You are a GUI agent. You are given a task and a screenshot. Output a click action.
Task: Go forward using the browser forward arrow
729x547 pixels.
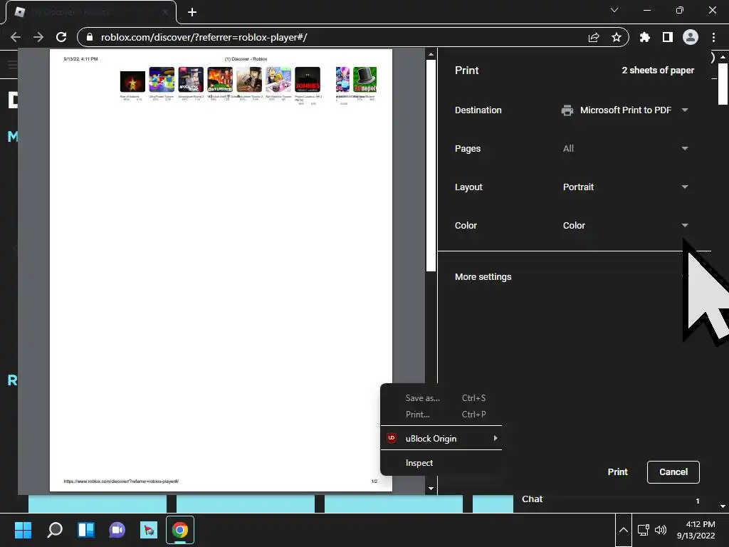[x=38, y=37]
